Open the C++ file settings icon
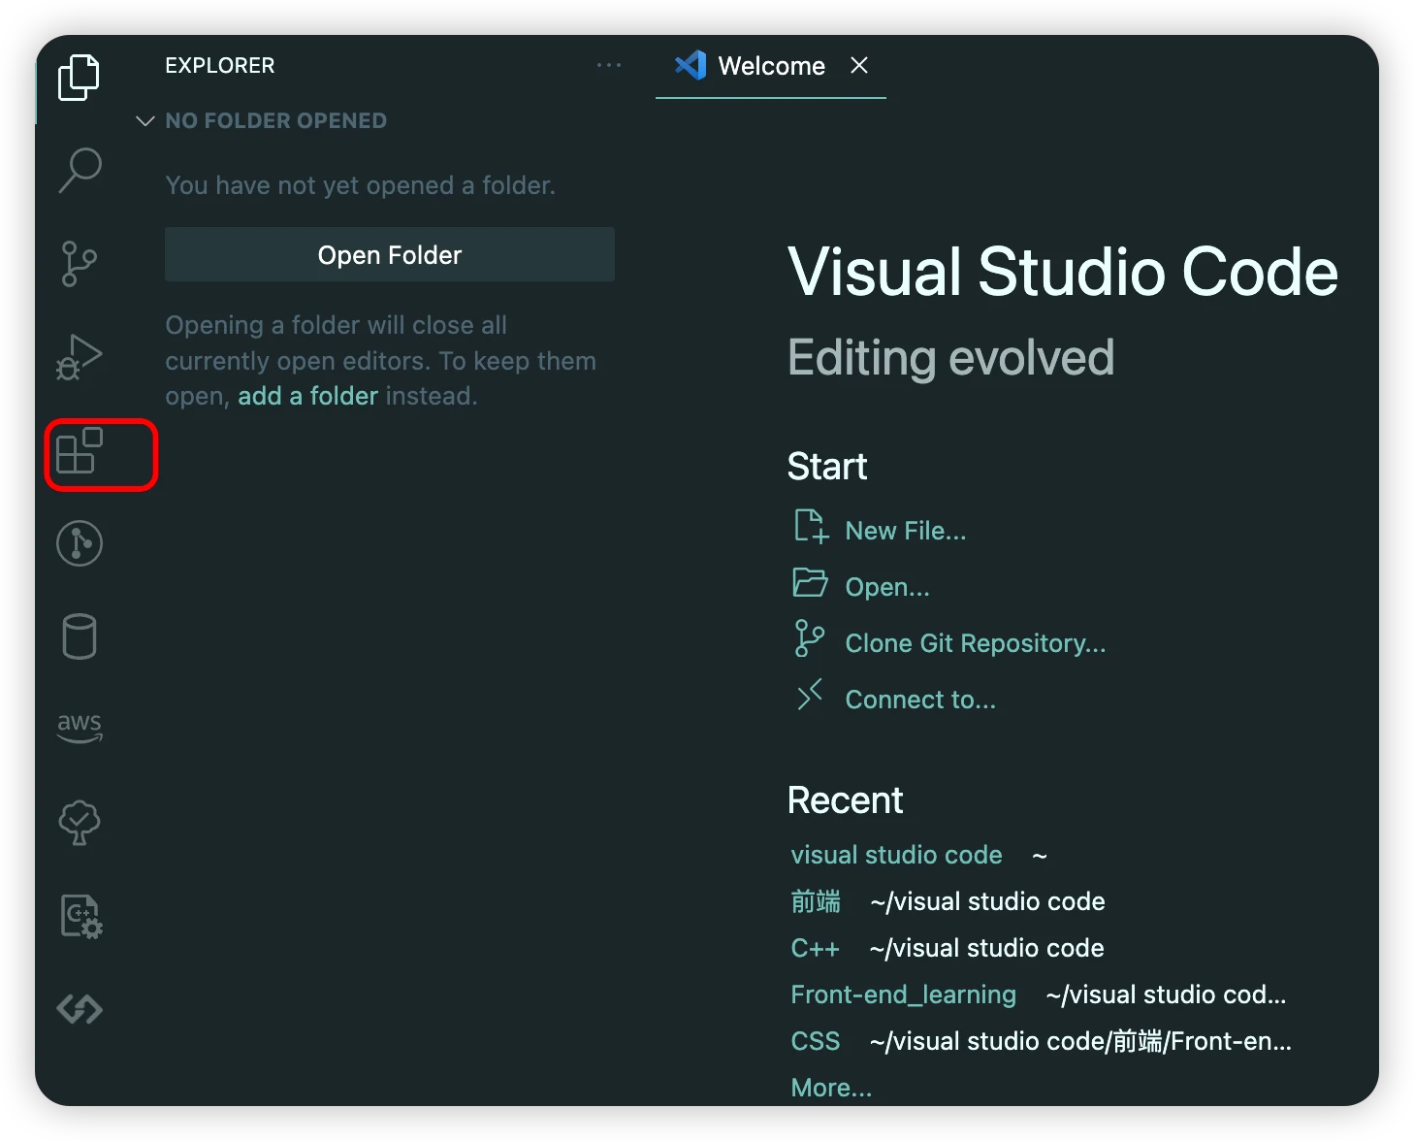1414x1141 pixels. 81,916
